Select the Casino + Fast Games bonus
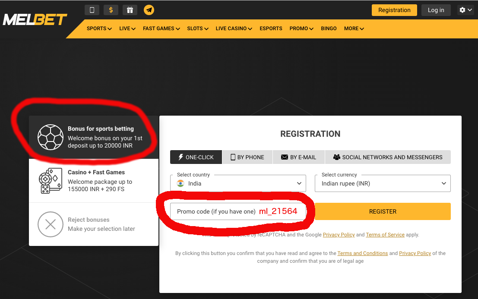478x299 pixels. [94, 181]
